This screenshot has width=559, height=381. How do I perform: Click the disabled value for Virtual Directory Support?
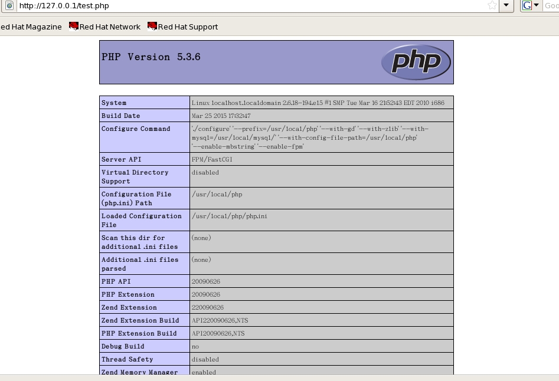pos(205,172)
